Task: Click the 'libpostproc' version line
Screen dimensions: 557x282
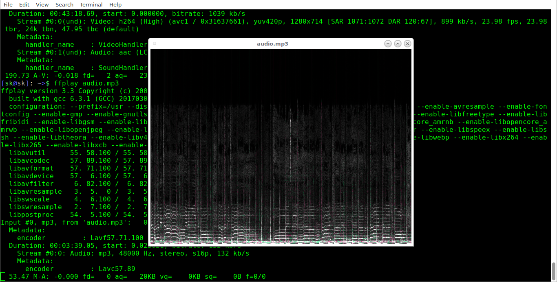Action: [x=78, y=214]
